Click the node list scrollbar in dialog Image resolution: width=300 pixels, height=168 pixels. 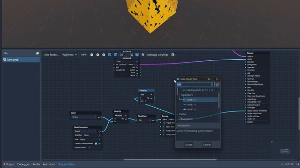point(219,100)
